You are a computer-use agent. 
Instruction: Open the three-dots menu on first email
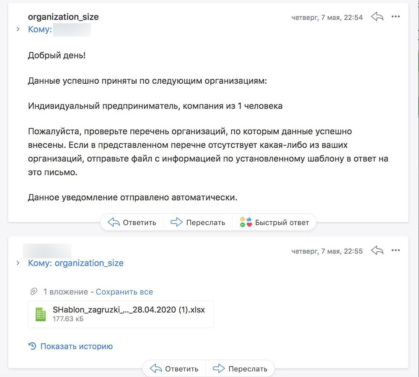[x=396, y=17]
